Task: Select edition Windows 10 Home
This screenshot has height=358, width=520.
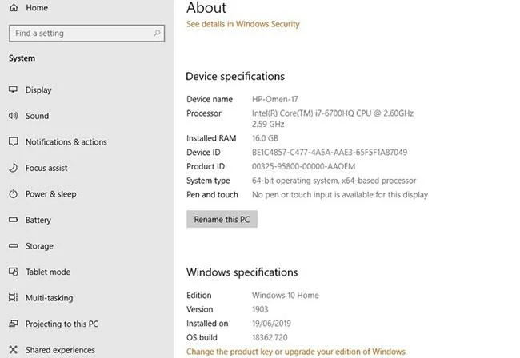Action: (x=286, y=295)
